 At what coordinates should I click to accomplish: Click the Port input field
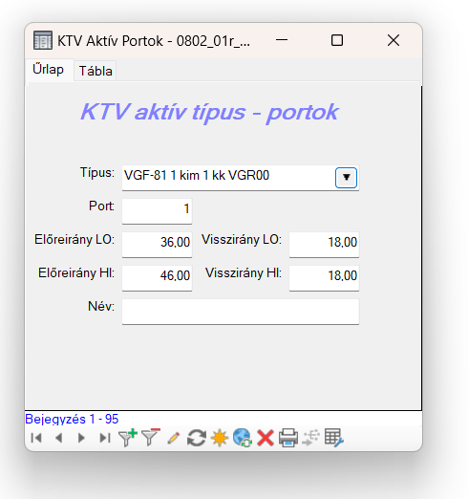[157, 210]
